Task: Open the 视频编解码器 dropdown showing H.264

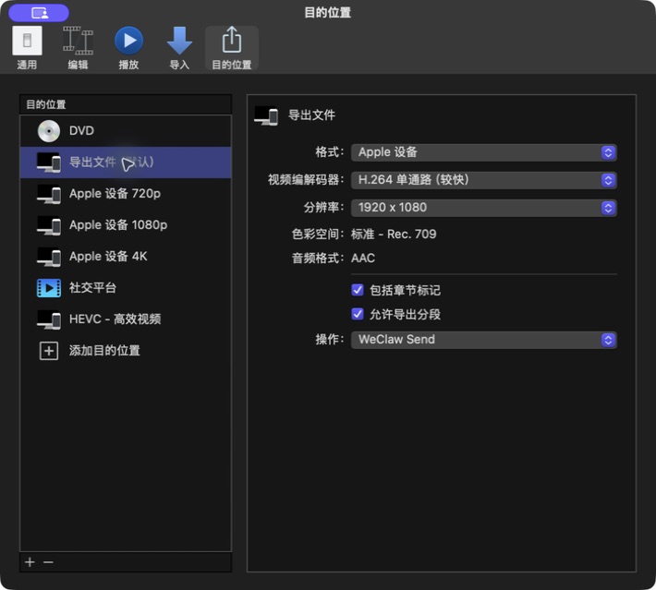Action: [483, 180]
